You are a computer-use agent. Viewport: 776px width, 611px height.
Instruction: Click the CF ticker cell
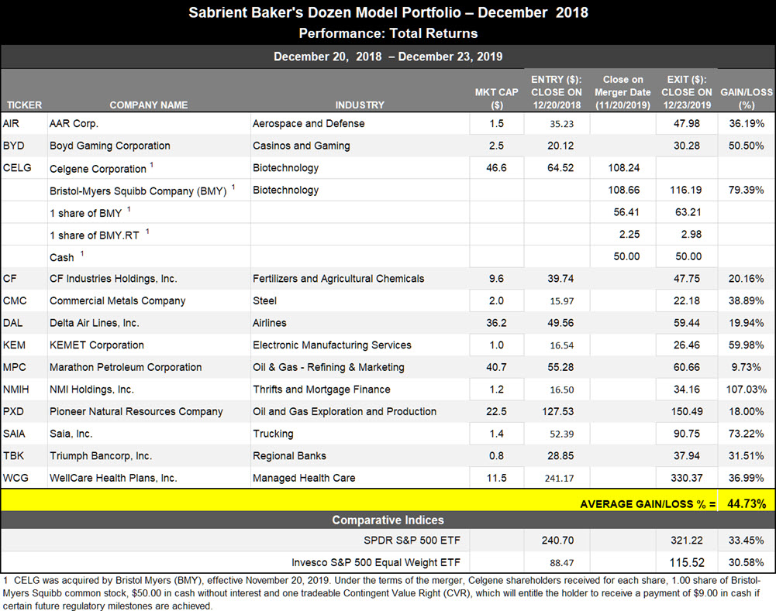[x=9, y=279]
